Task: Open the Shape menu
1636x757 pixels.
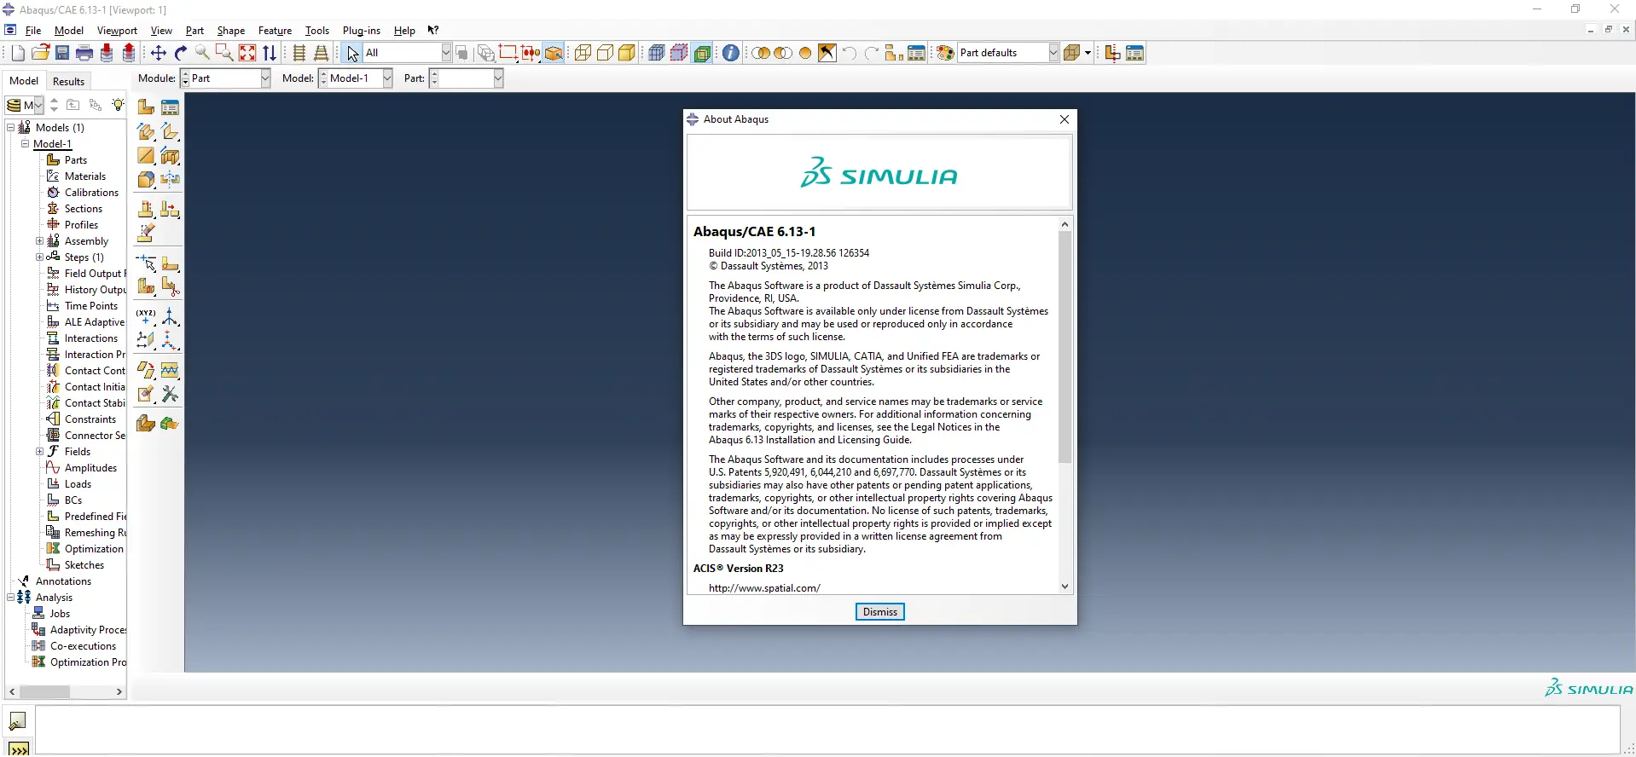Action: (230, 31)
